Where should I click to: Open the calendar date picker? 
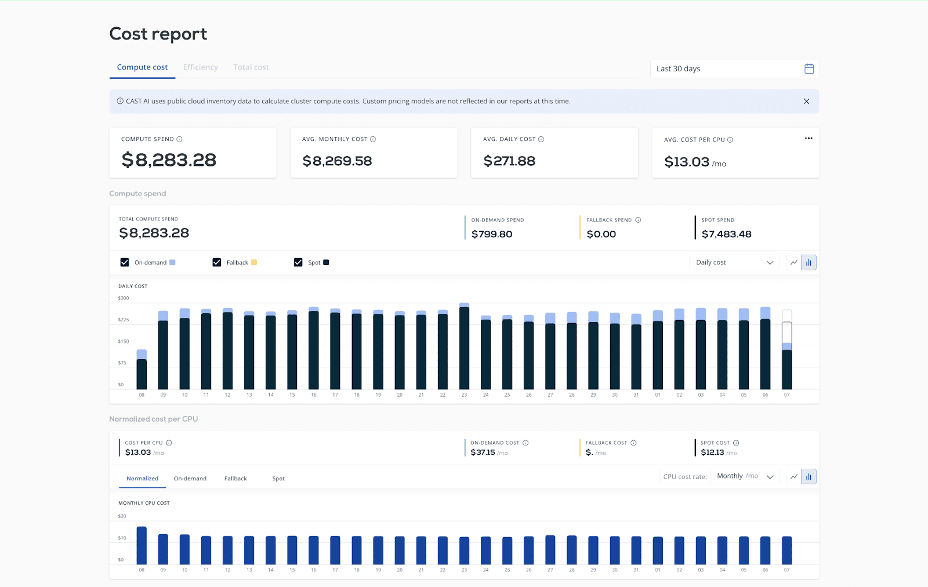click(x=809, y=68)
